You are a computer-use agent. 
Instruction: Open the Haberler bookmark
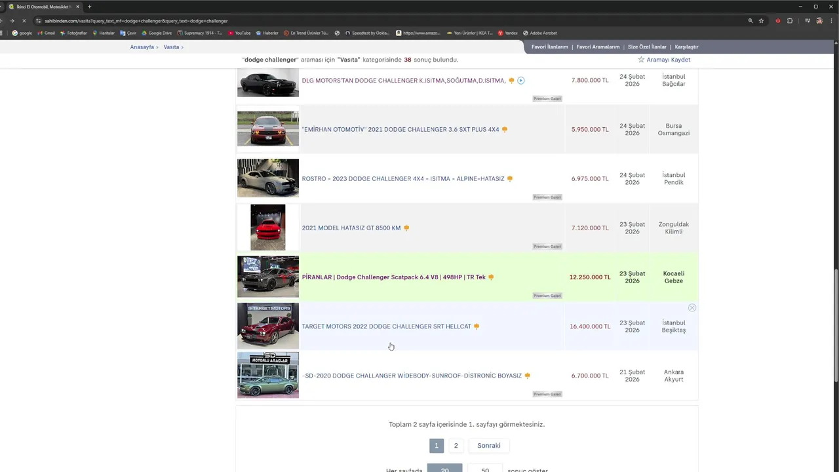tap(267, 33)
